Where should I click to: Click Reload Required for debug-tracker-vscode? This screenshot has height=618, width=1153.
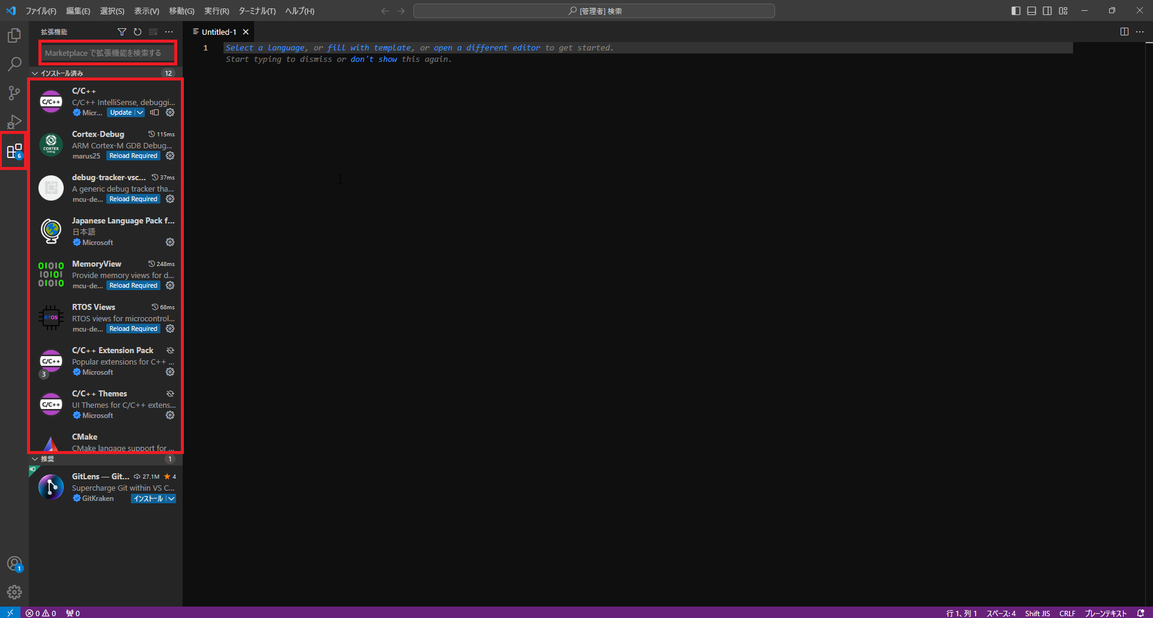tap(133, 199)
